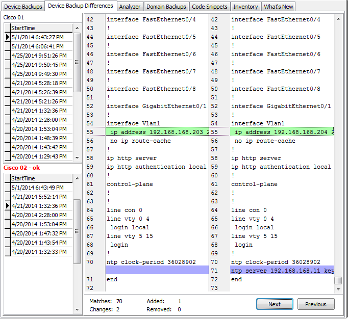Select the Inventory tab
348x319 pixels.
click(245, 7)
